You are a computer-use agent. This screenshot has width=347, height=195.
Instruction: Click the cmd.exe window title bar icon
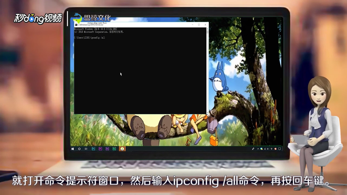(x=76, y=25)
